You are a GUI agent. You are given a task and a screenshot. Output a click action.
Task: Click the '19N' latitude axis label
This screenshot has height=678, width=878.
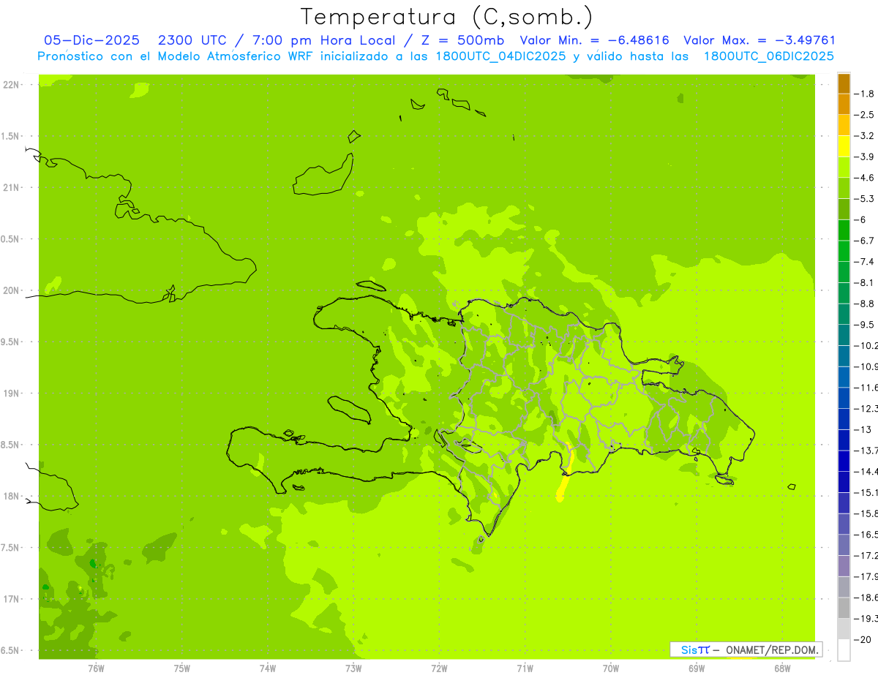click(10, 393)
